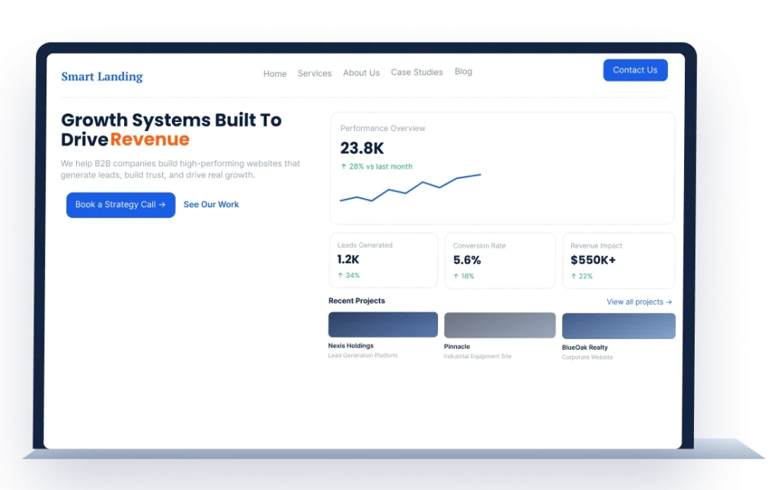Click the $550K+ revenue value
This screenshot has width=780, height=490.
(x=593, y=260)
